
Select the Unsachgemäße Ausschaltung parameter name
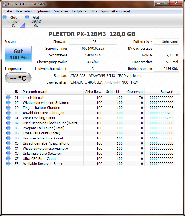tap(46, 143)
